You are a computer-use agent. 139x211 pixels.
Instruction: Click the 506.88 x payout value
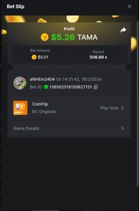click(x=98, y=57)
